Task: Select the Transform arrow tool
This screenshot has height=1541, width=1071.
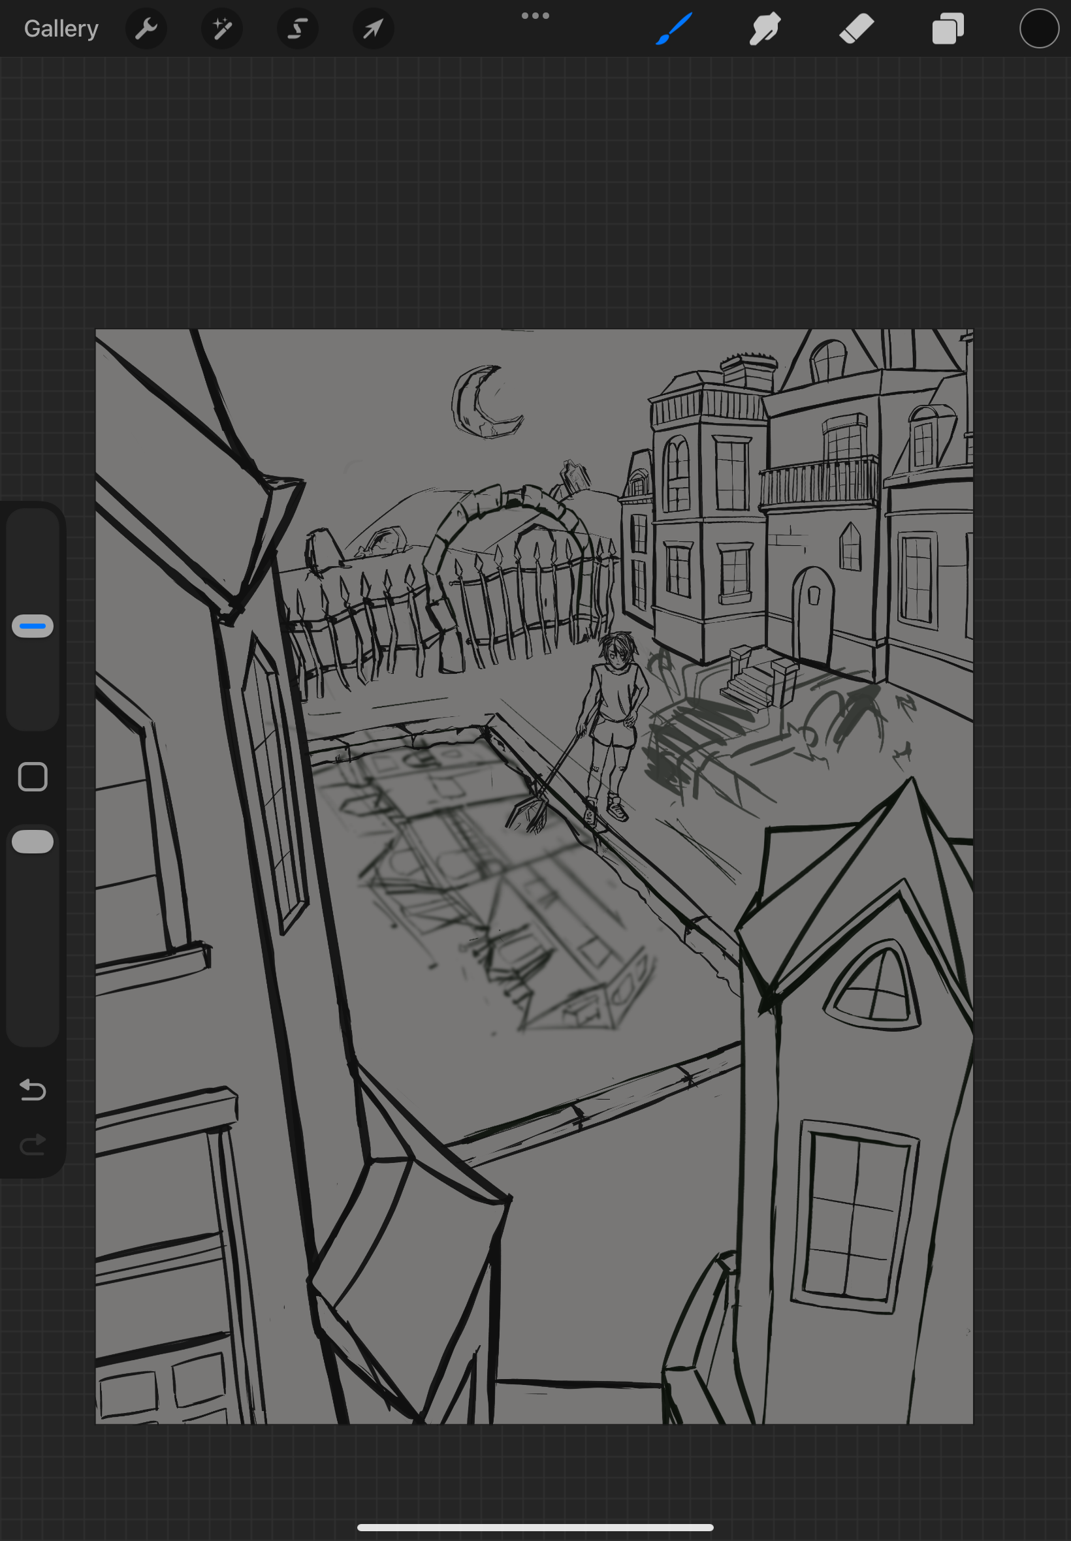Action: pyautogui.click(x=372, y=28)
